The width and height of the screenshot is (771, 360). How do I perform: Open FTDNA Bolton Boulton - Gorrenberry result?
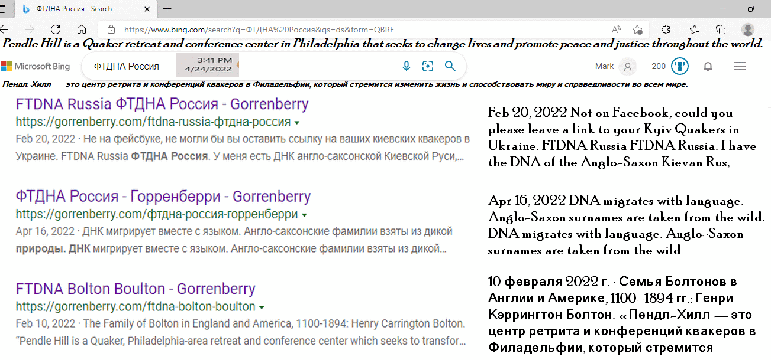pos(136,289)
